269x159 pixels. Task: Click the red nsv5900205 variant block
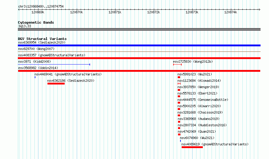pyautogui.click(x=179, y=109)
